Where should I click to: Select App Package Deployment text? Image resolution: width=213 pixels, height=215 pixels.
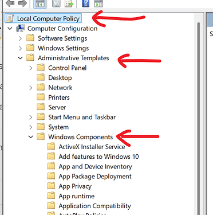95,177
